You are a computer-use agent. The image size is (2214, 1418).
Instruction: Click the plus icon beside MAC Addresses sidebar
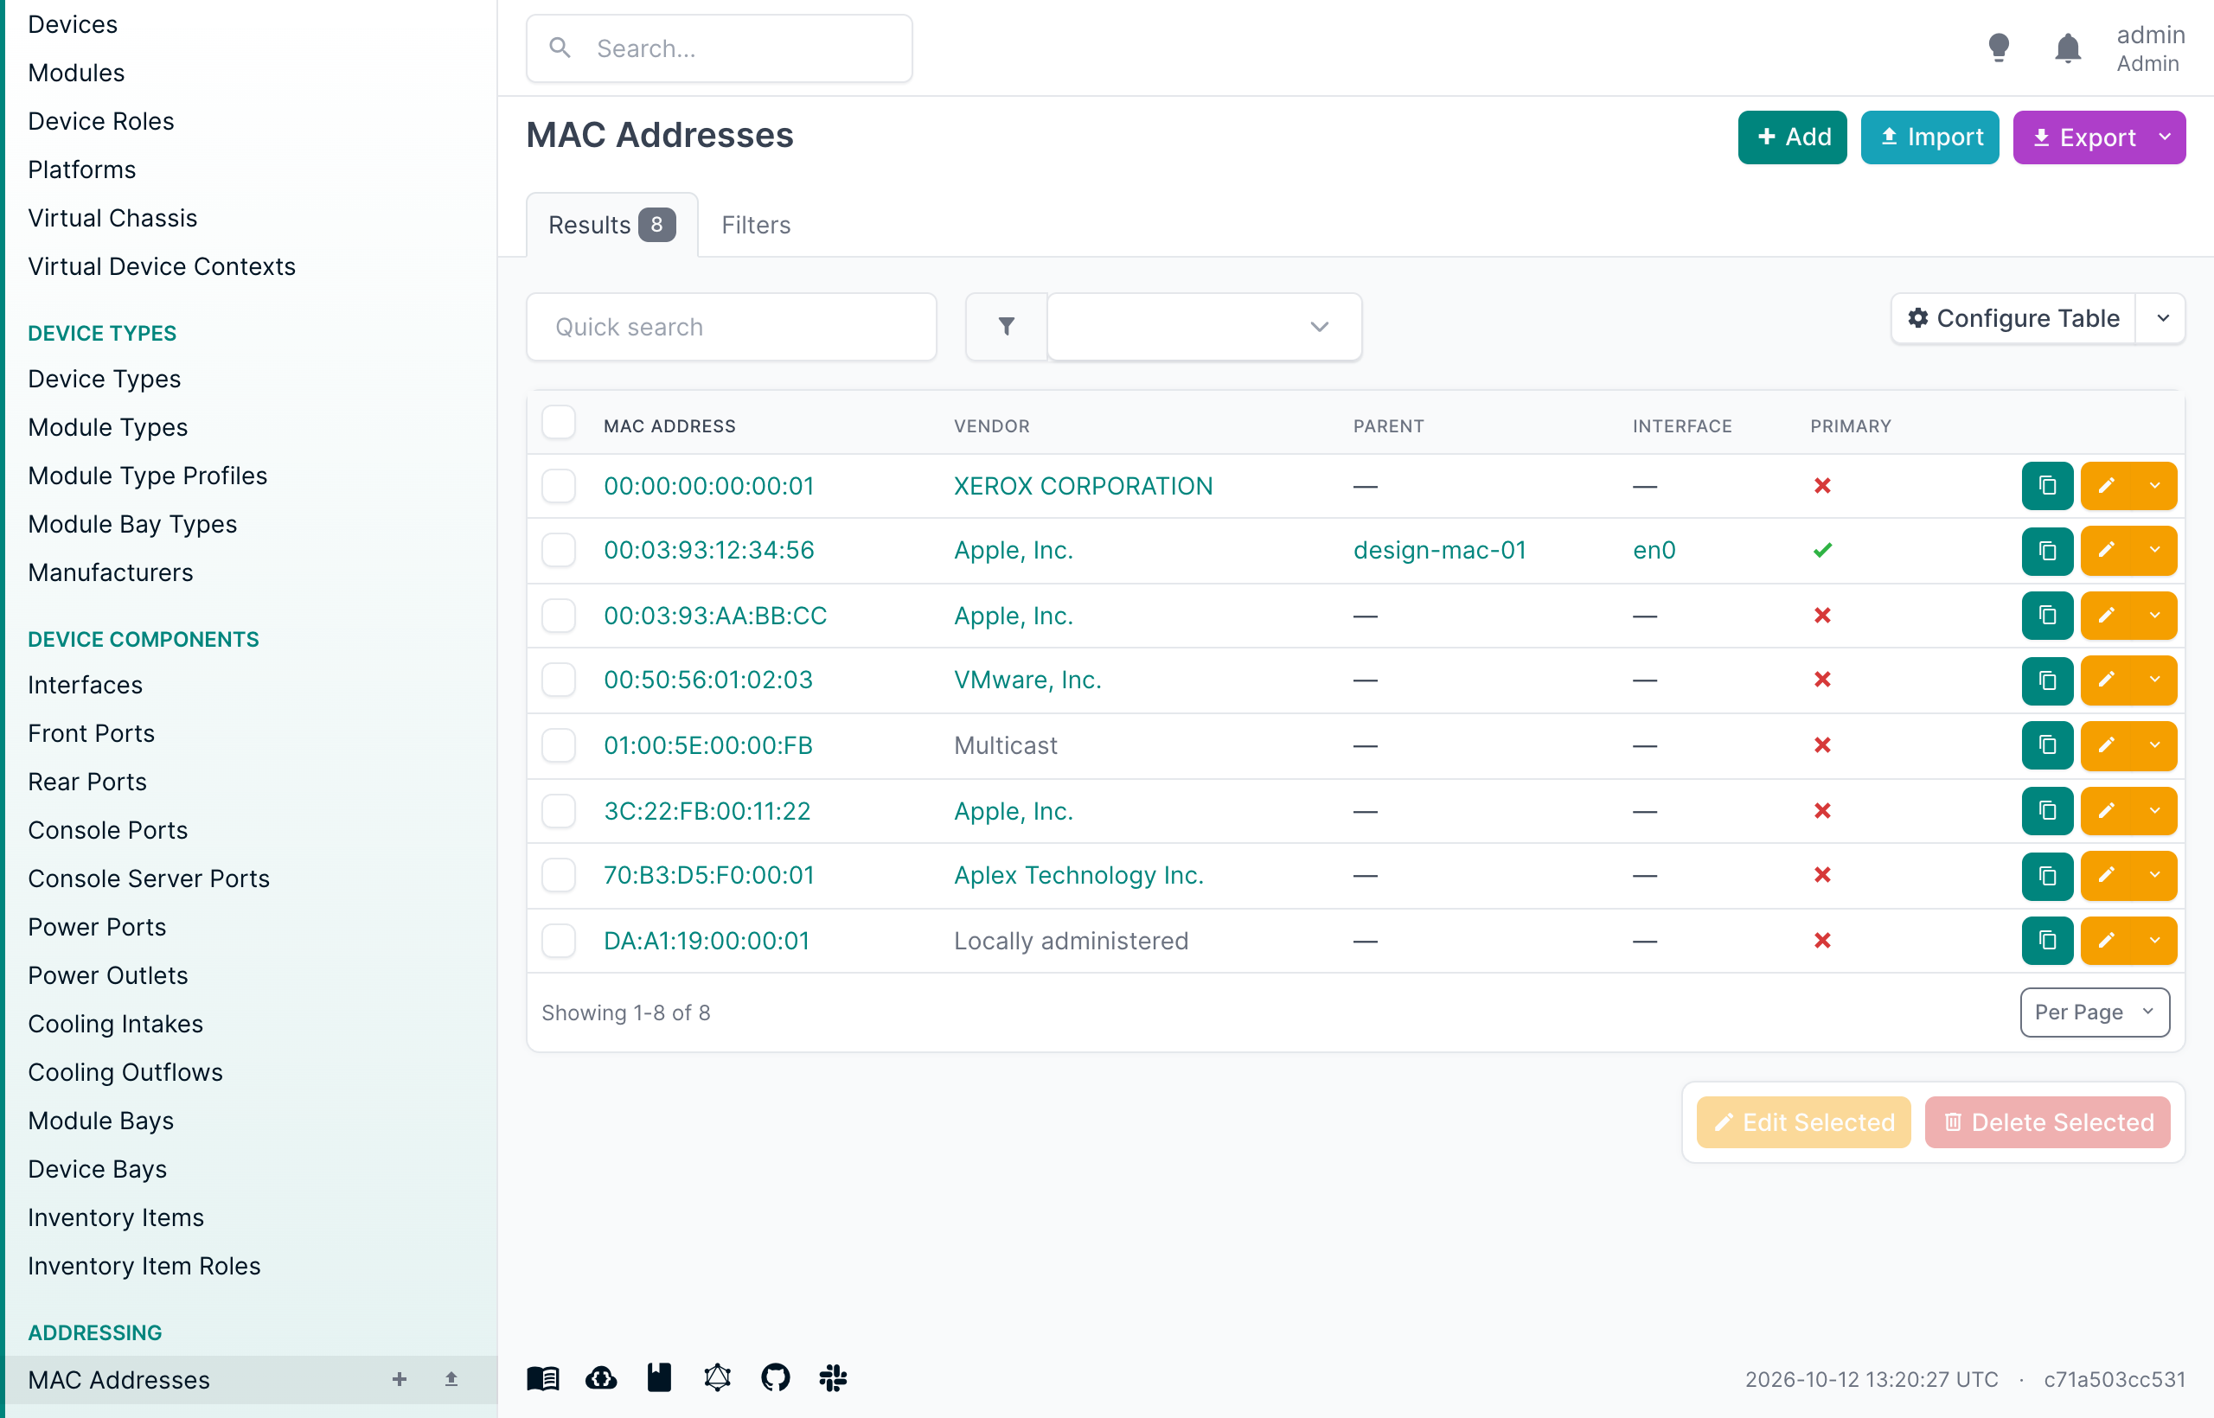399,1379
